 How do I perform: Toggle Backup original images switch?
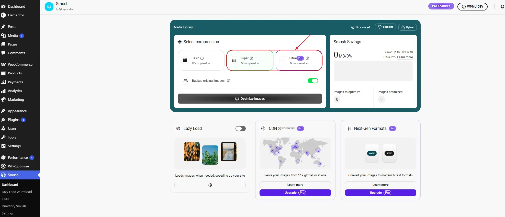click(313, 81)
